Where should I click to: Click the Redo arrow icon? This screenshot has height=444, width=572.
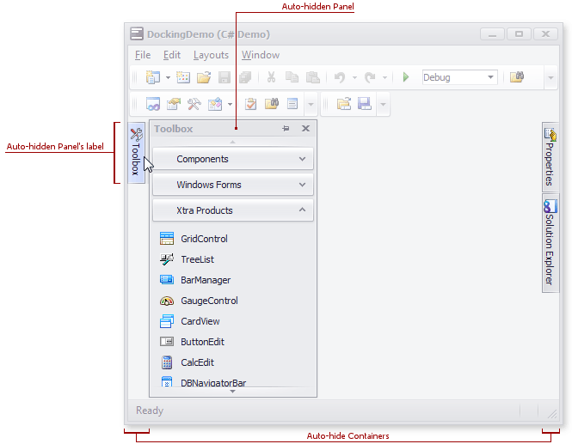[x=370, y=77]
